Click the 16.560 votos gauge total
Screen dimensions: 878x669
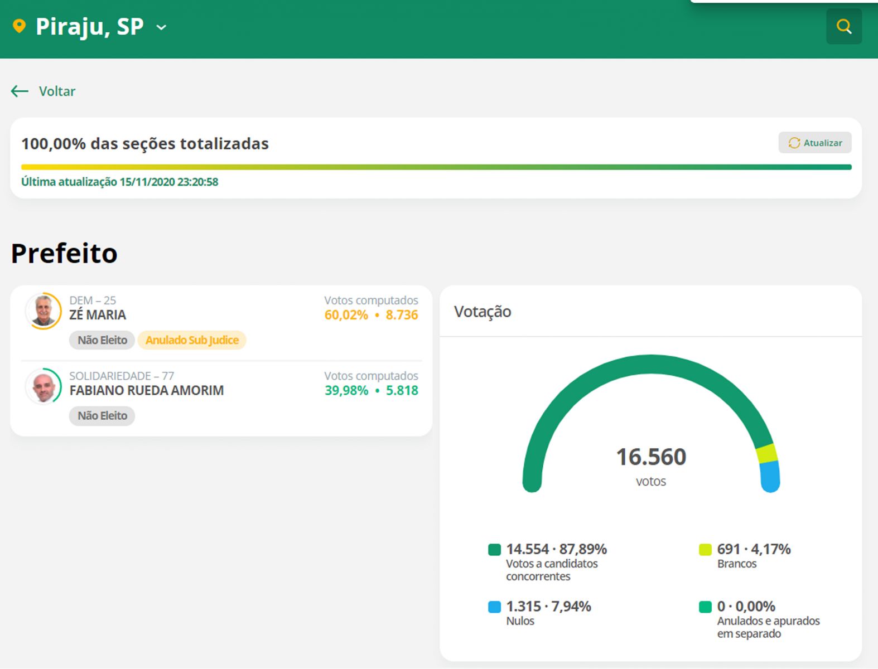(651, 458)
